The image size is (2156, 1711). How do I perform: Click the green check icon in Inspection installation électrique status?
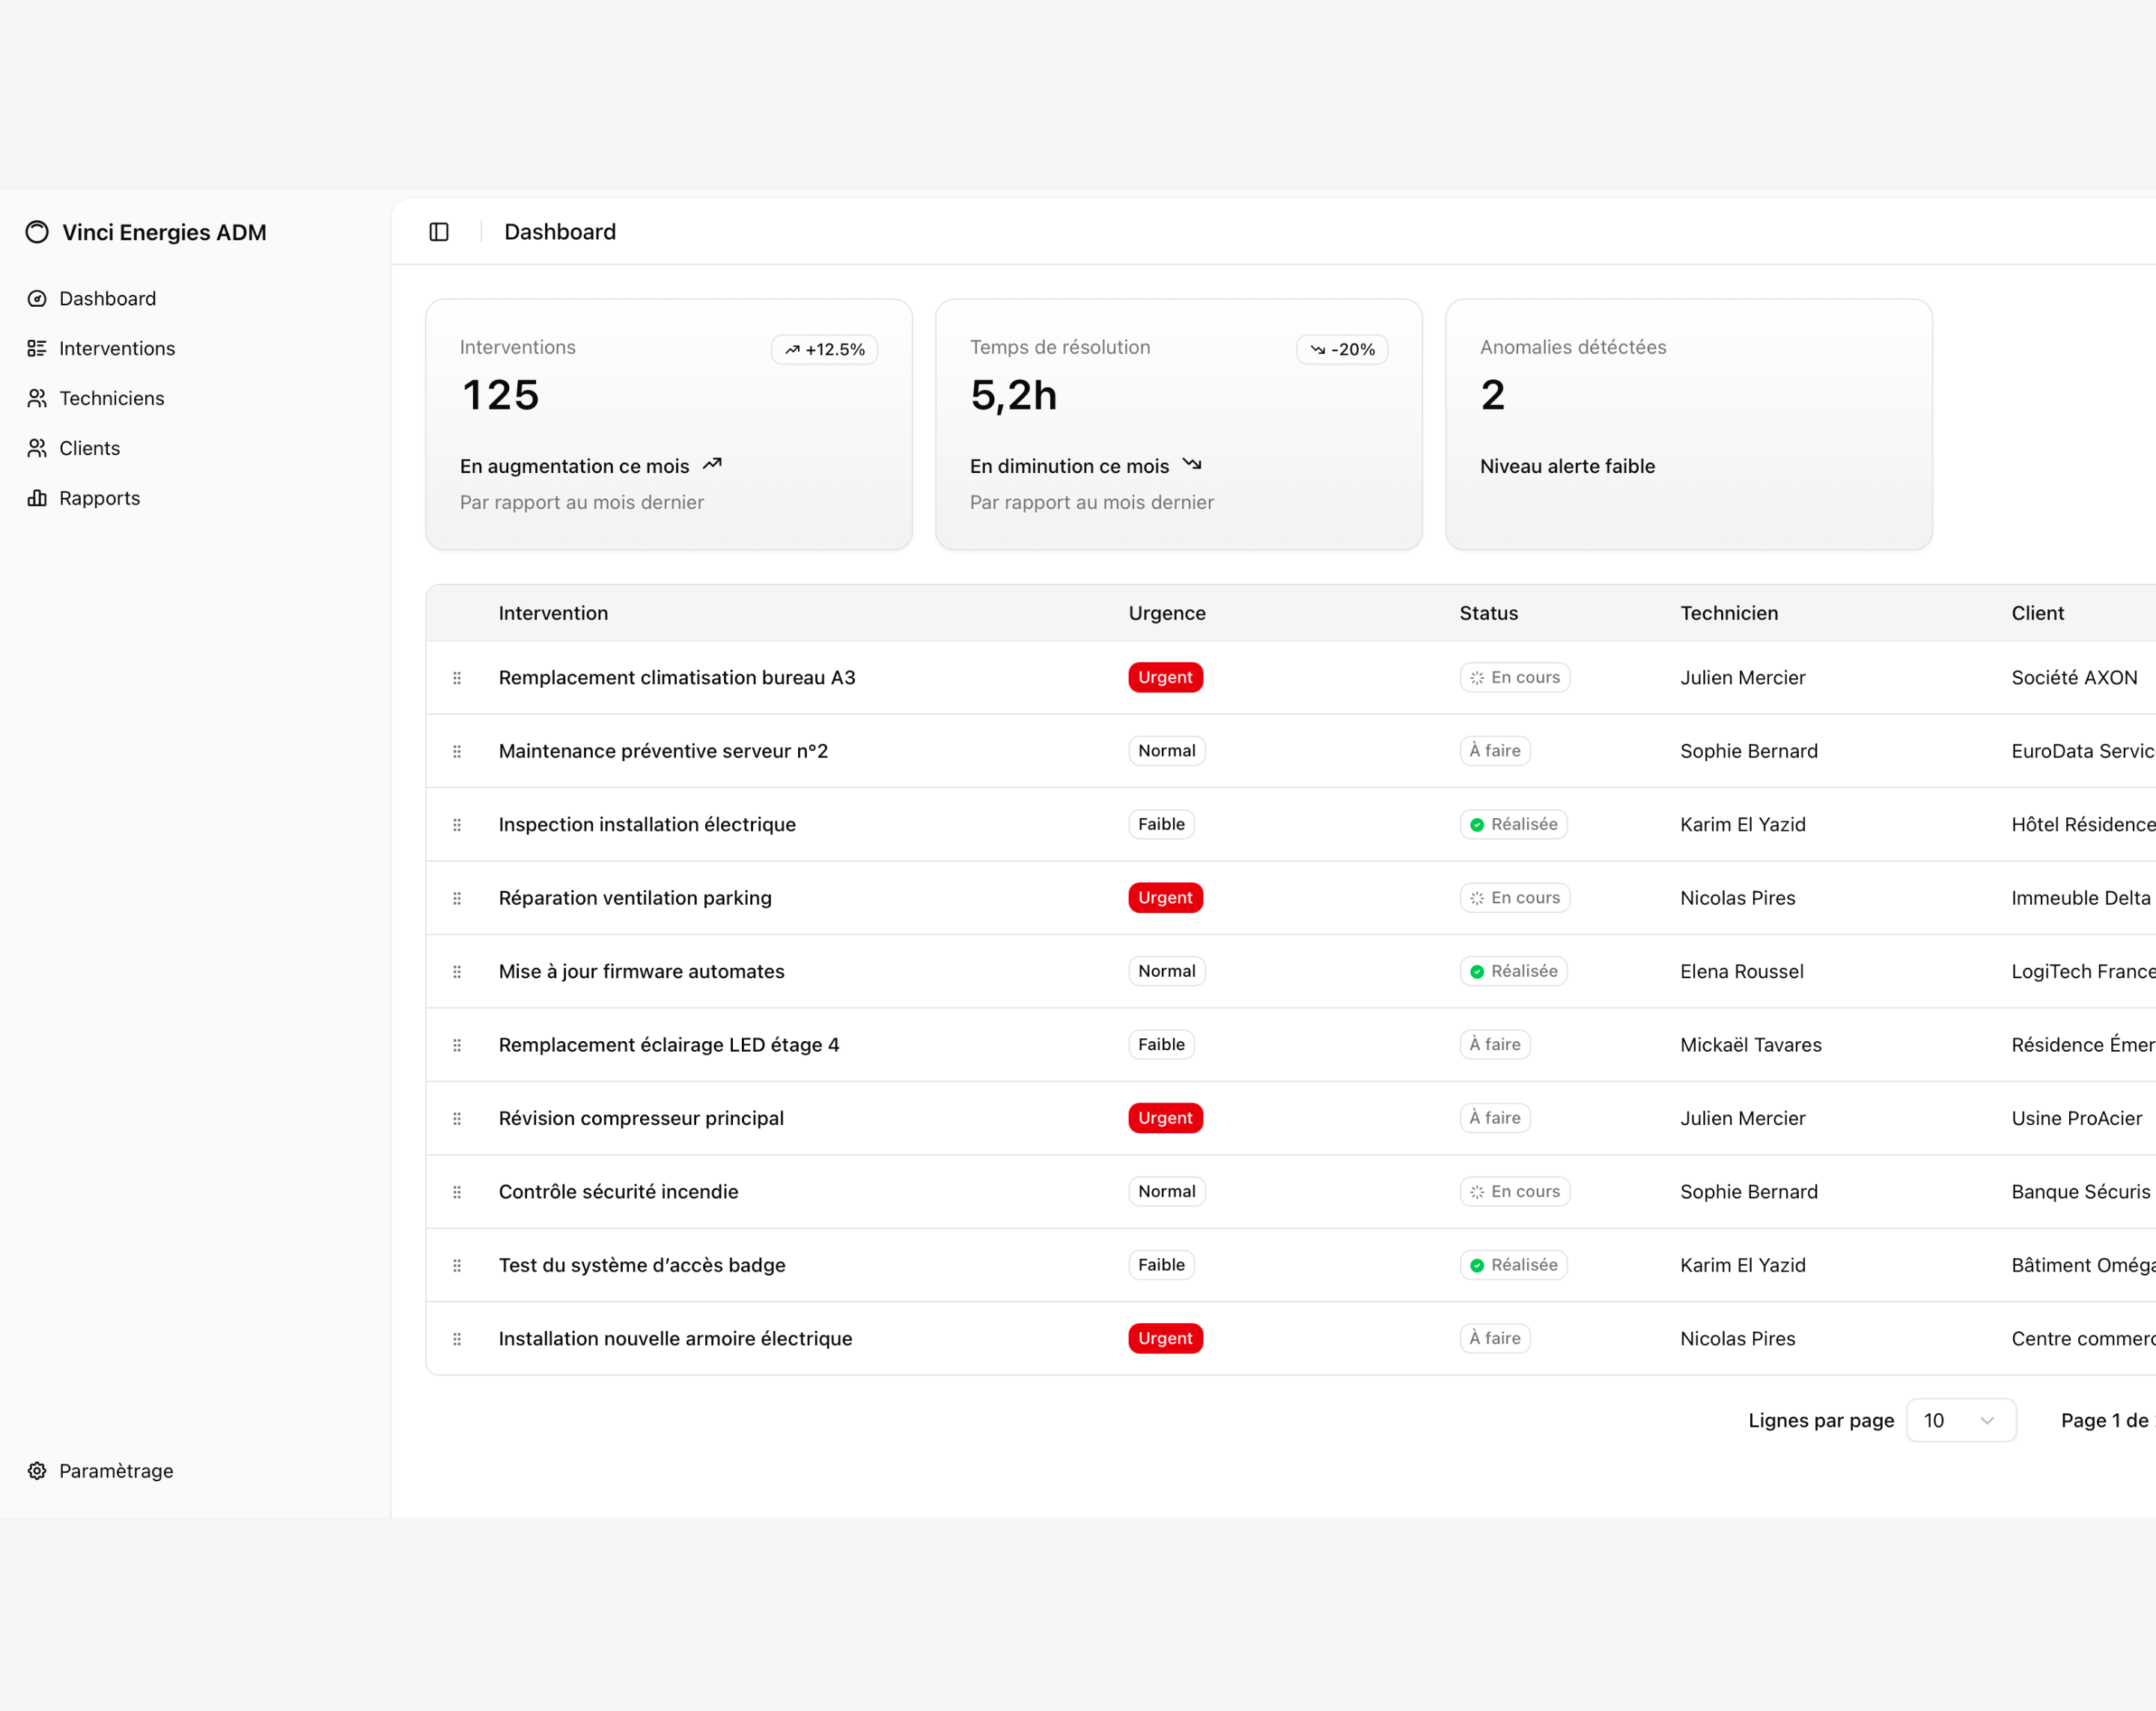click(x=1477, y=825)
